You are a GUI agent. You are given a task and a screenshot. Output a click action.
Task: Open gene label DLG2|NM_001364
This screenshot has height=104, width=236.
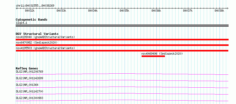(27, 85)
